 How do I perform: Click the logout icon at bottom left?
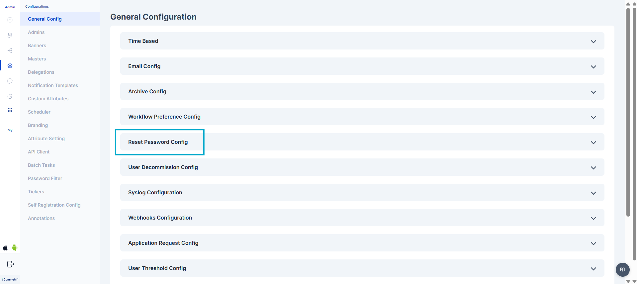click(11, 264)
